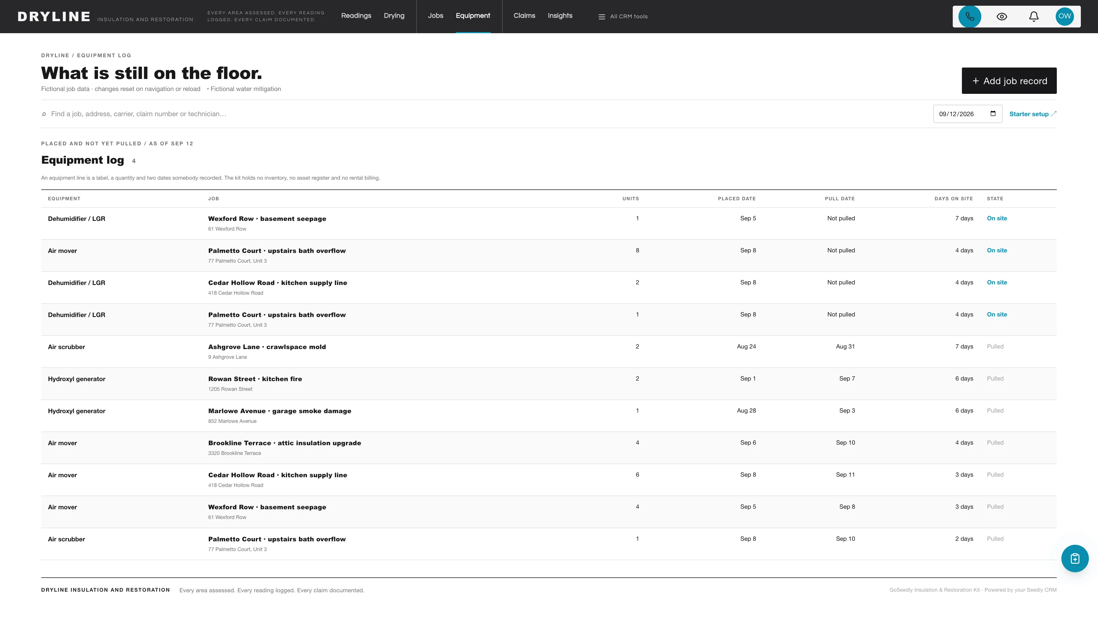
Task: Click On site status for Wexford Row
Action: click(x=996, y=218)
